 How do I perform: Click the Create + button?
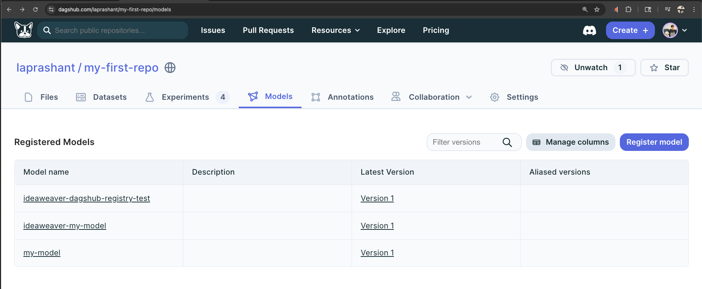click(630, 30)
